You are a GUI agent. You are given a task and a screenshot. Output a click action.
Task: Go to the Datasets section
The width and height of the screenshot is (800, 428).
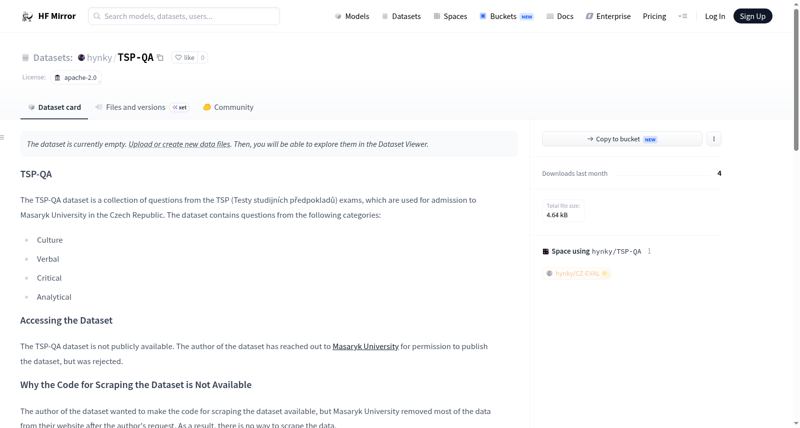(401, 16)
